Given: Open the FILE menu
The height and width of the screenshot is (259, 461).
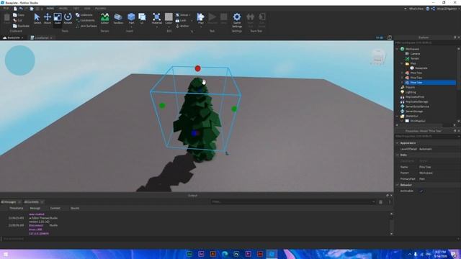Looking at the screenshot, I should point(6,9).
